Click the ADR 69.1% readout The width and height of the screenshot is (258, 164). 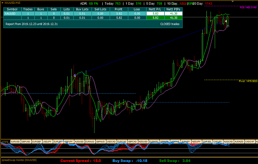pyautogui.click(x=89, y=4)
